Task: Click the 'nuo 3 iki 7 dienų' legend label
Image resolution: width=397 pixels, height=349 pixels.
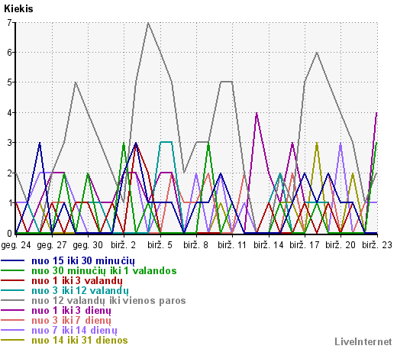Action: [x=71, y=320]
